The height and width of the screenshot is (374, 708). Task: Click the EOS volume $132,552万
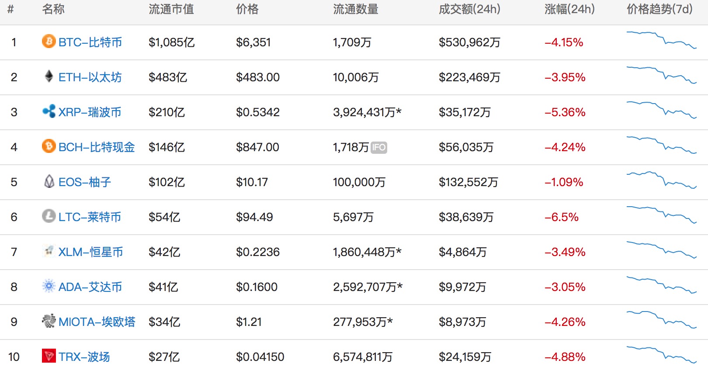pos(469,182)
